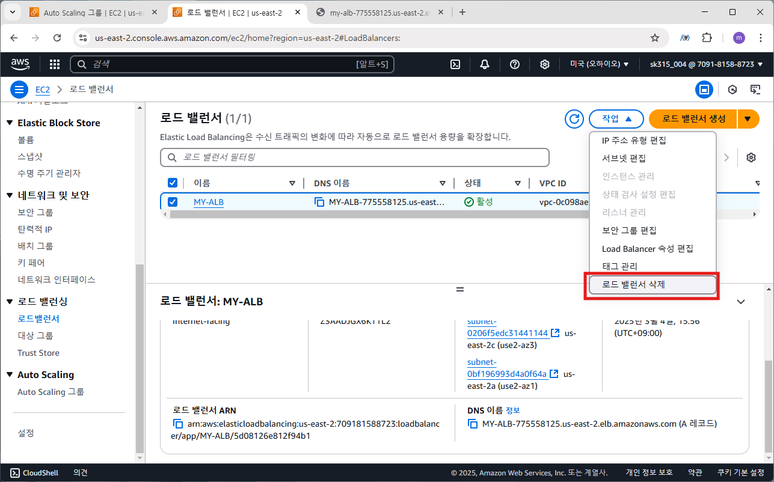Screen dimensions: 774x482
Task: Click the 정보 link next to DNS 이름
Action: pos(512,410)
